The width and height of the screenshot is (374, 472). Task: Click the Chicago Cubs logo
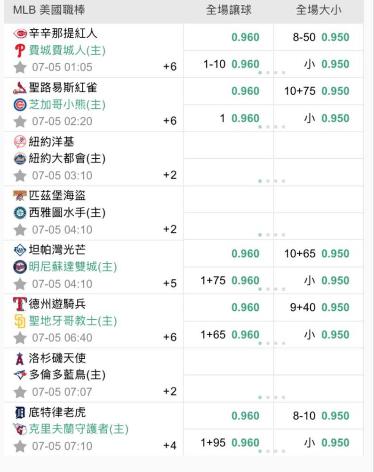click(x=20, y=105)
